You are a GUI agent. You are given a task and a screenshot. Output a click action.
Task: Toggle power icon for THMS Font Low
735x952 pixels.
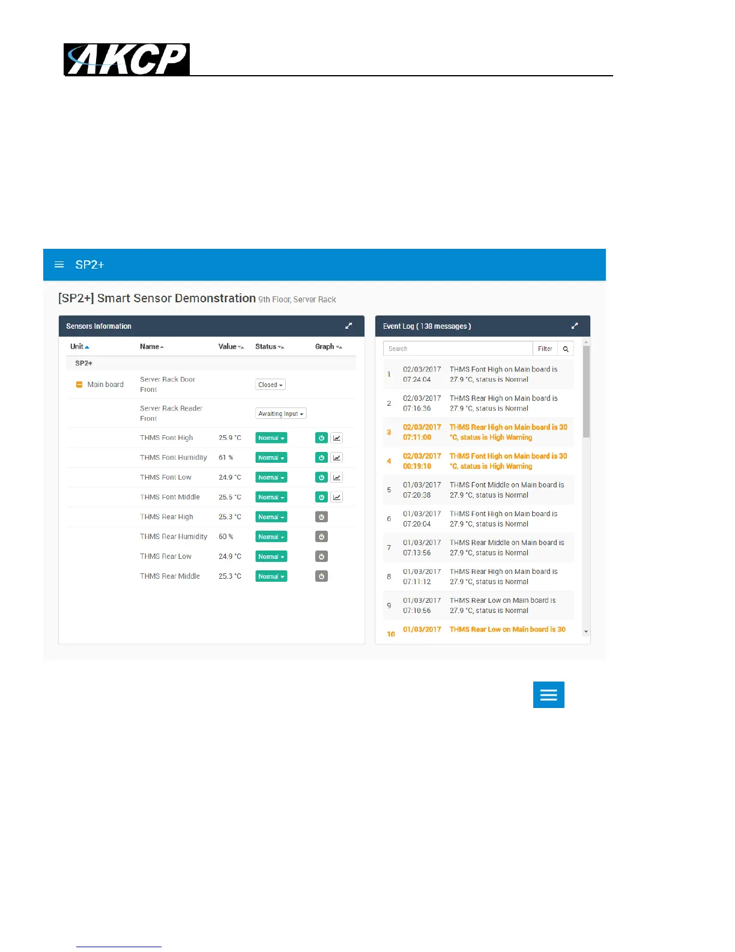[x=321, y=478]
